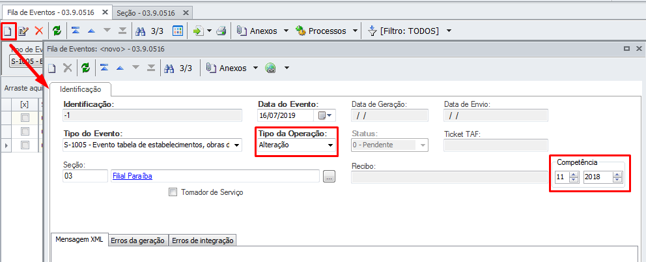Open the Erros de integração tab

point(203,240)
